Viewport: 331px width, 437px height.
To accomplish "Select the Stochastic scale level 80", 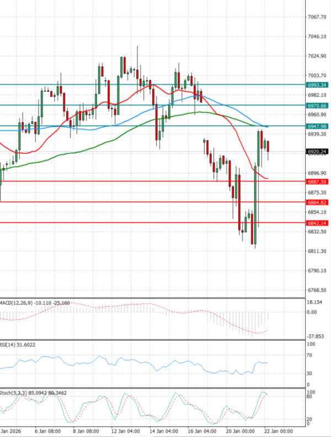I will [x=311, y=397].
